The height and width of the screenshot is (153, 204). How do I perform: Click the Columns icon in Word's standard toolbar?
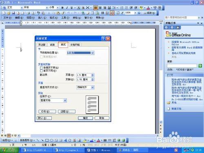pyautogui.click(x=103, y=13)
